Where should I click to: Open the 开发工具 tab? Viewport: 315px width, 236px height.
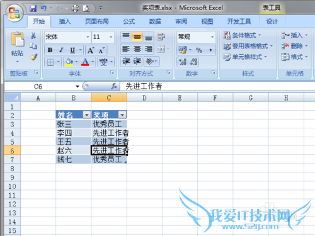click(x=239, y=21)
